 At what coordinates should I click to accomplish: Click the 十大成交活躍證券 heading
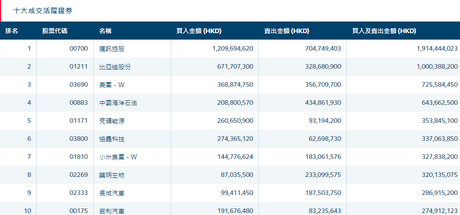(43, 11)
